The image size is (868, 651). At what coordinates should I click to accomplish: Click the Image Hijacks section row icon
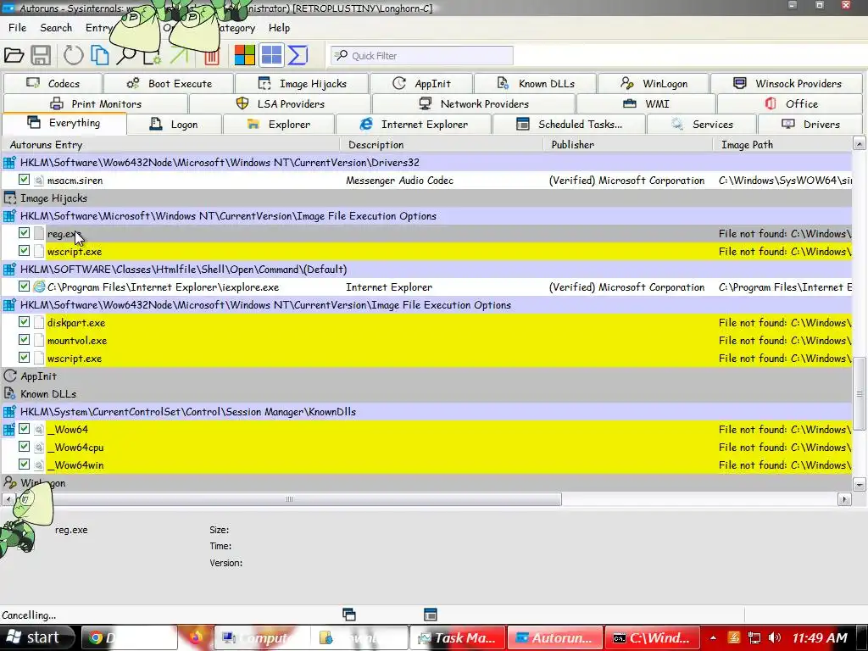pos(10,198)
